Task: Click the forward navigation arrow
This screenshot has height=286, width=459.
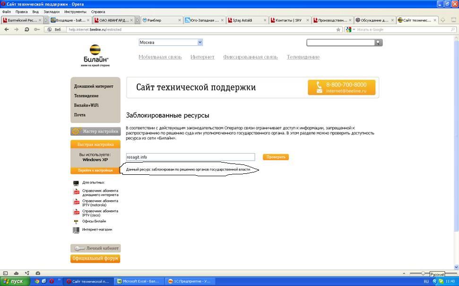Action: tap(17, 30)
